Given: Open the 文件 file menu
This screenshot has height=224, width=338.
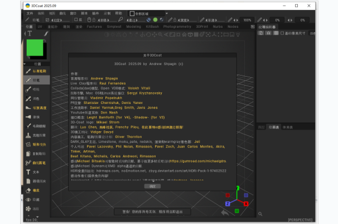Looking at the screenshot, I should pos(30,13).
